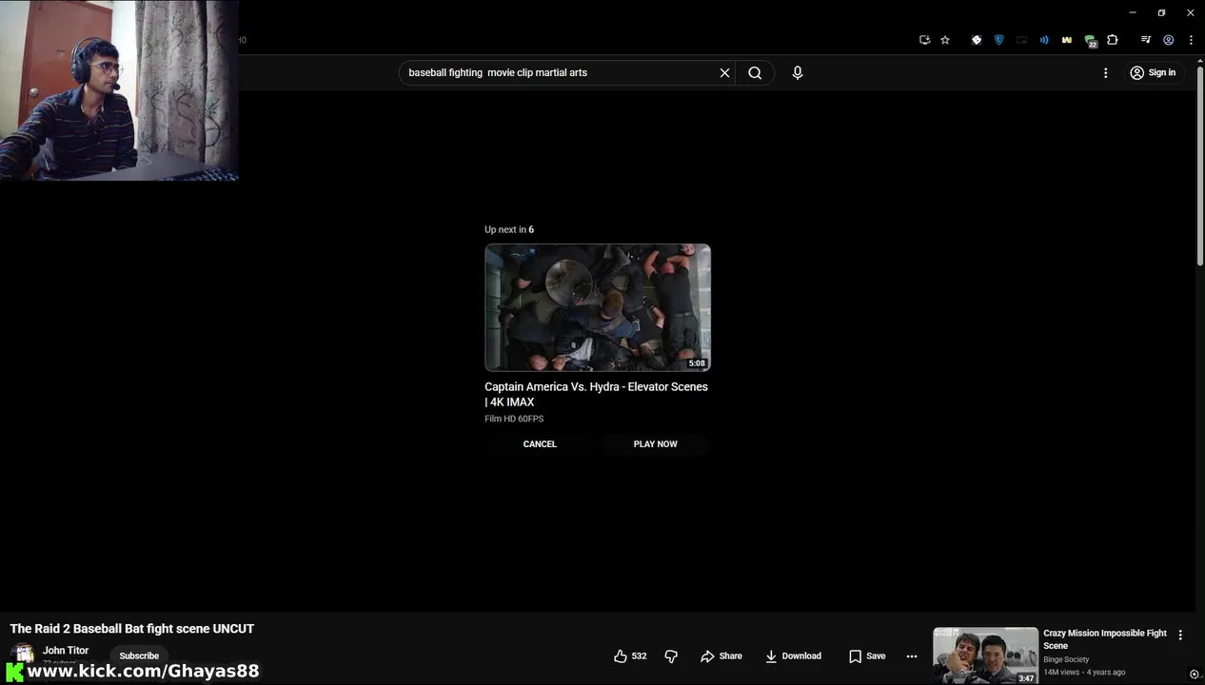Open Crazy Mission Impossible Fight Scene title
1205x685 pixels.
pyautogui.click(x=1104, y=639)
